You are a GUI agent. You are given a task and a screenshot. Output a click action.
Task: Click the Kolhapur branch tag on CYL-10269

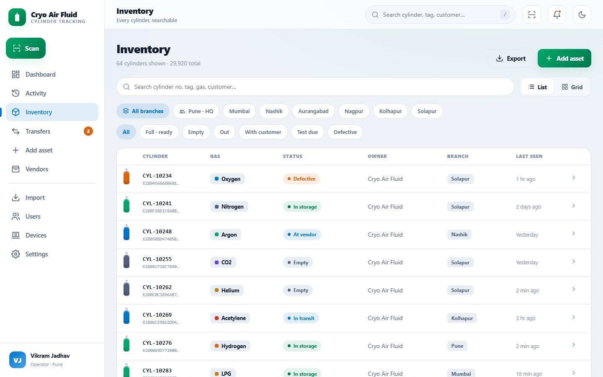462,318
